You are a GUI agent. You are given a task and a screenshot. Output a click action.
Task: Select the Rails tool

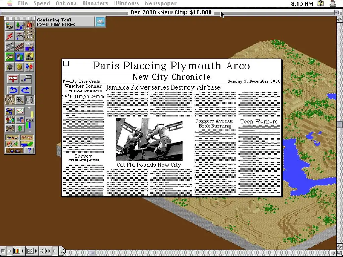coord(19,46)
